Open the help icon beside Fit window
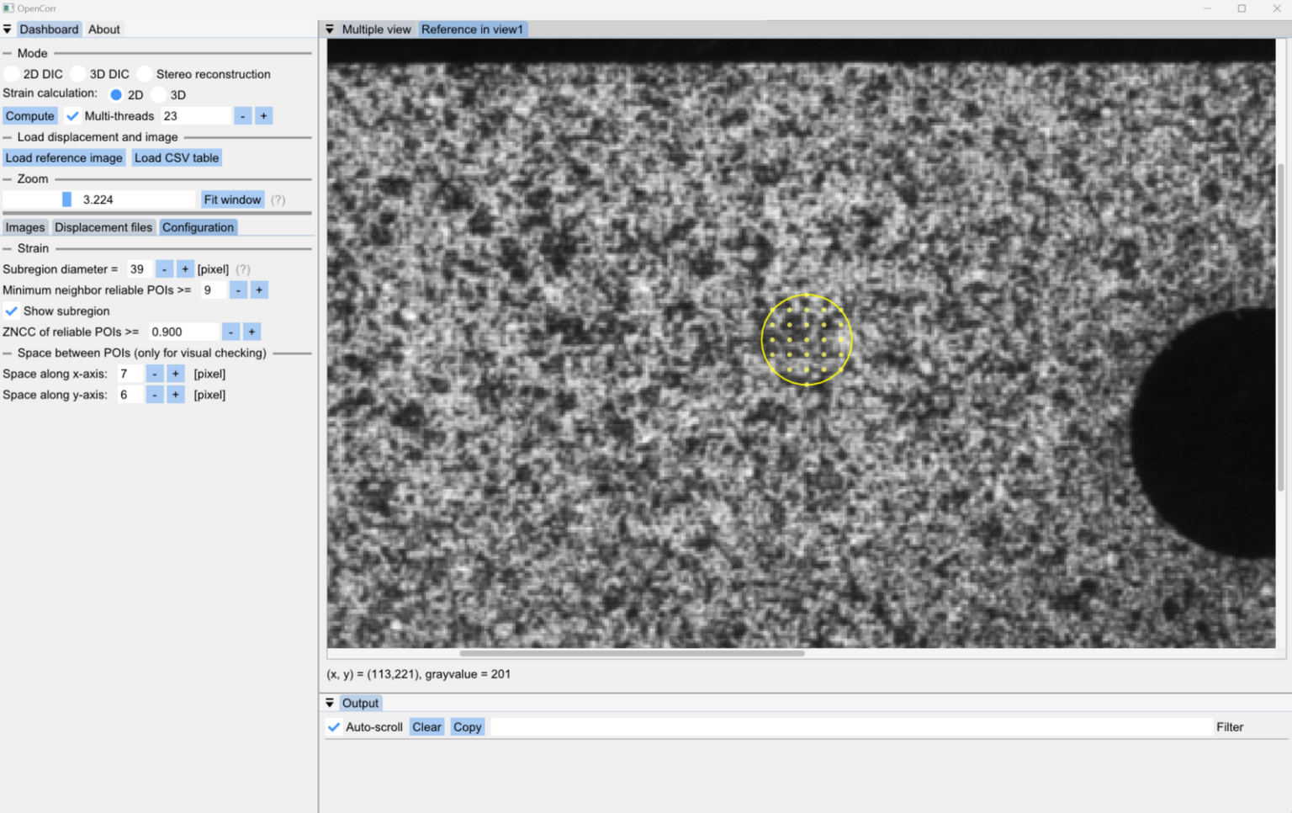 [278, 199]
